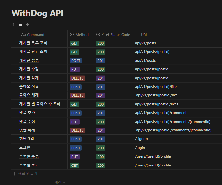Click GET tag in 프로필 보기 row
The image size is (222, 185).
[74, 166]
